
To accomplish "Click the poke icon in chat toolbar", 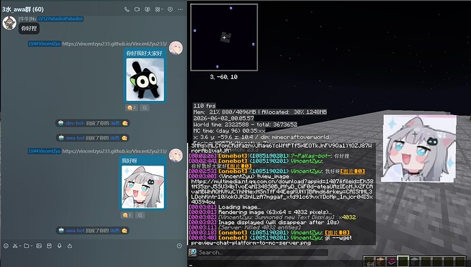I will pos(70,246).
